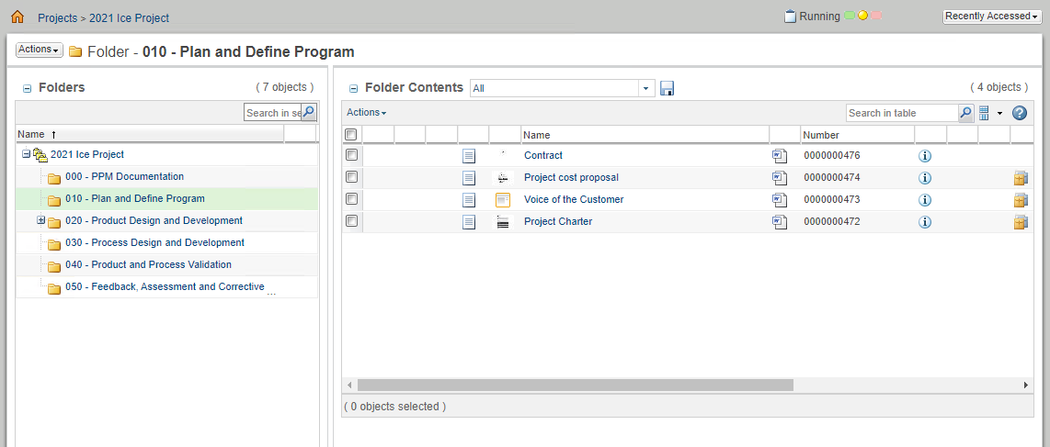Select the 010 - Plan and Define Program folder
The width and height of the screenshot is (1050, 447).
coord(135,198)
